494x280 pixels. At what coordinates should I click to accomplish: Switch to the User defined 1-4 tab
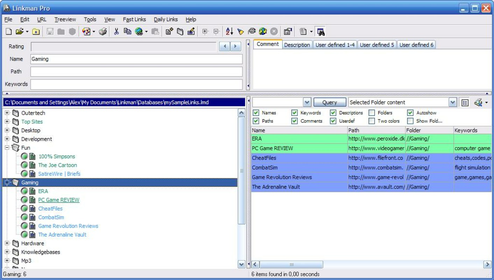click(335, 45)
